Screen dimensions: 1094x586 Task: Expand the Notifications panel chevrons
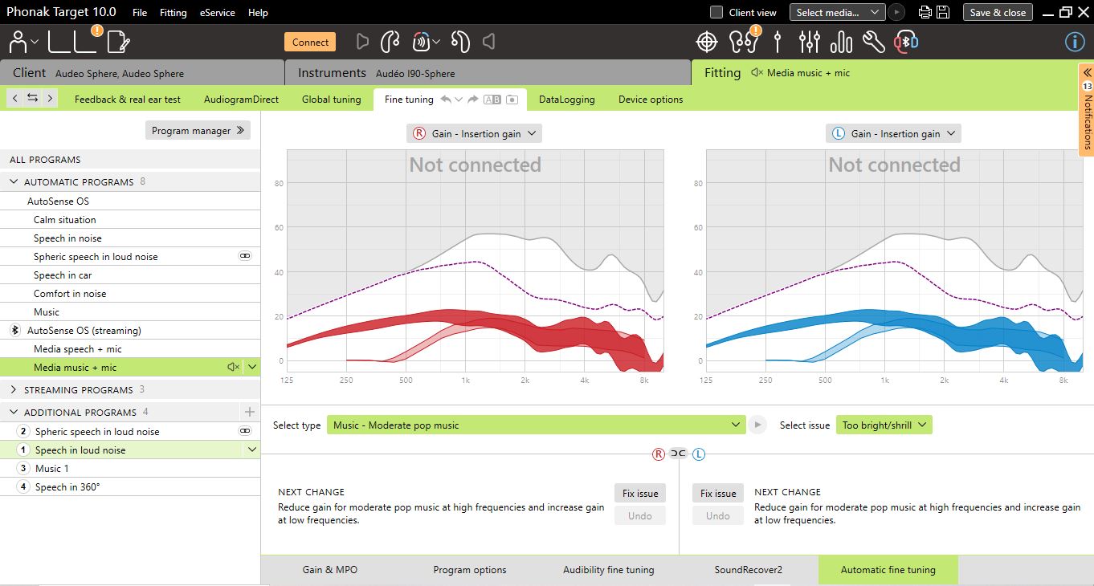[1088, 72]
